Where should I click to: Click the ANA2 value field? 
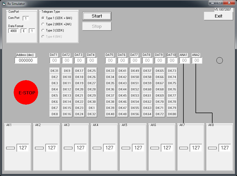(197, 61)
